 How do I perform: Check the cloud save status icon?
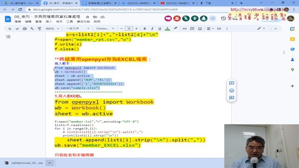click(x=103, y=17)
